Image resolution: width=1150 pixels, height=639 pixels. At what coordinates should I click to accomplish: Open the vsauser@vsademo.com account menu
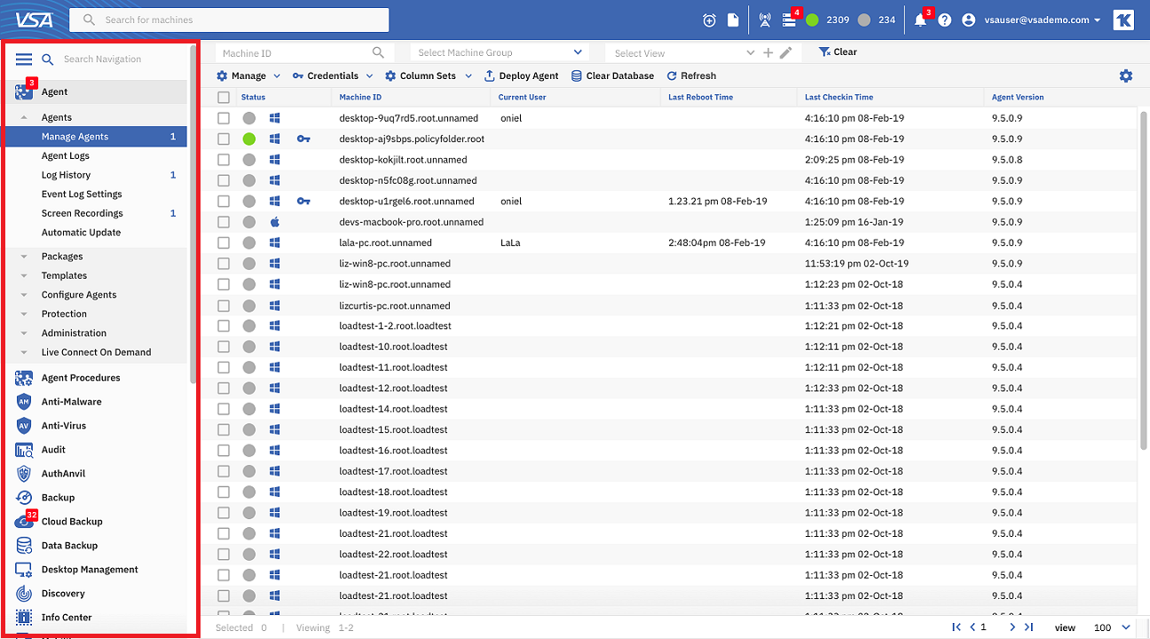[1031, 20]
